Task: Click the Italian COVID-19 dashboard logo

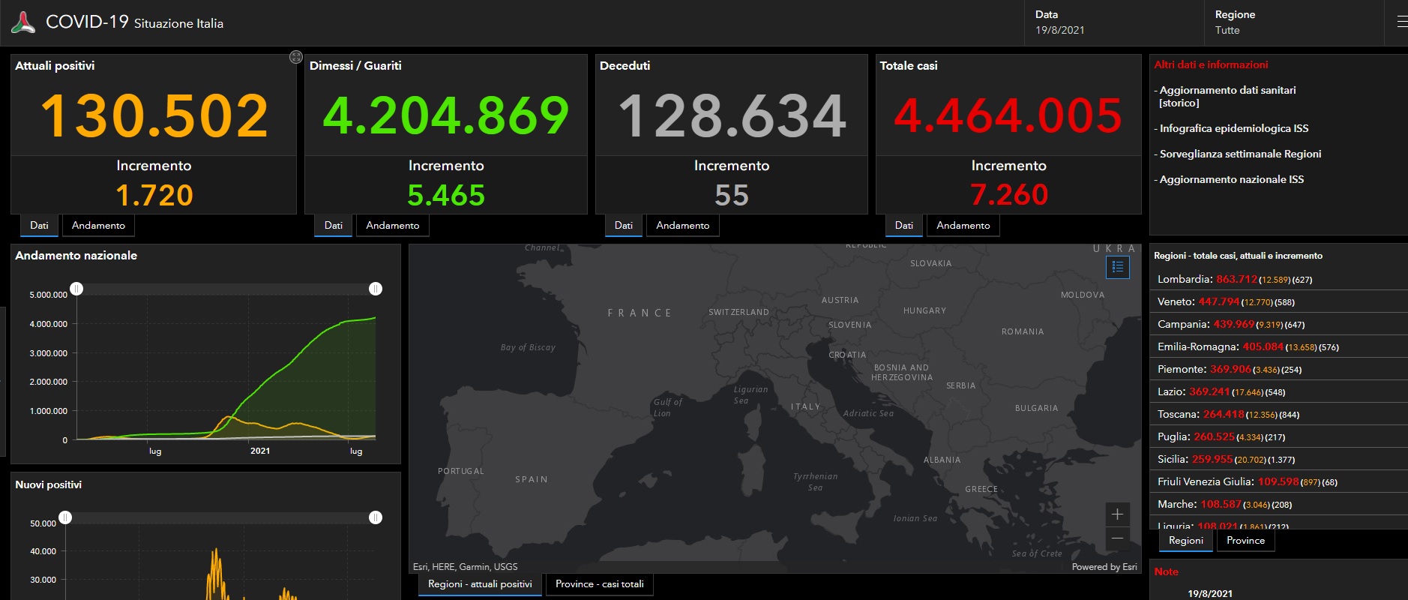Action: point(23,22)
